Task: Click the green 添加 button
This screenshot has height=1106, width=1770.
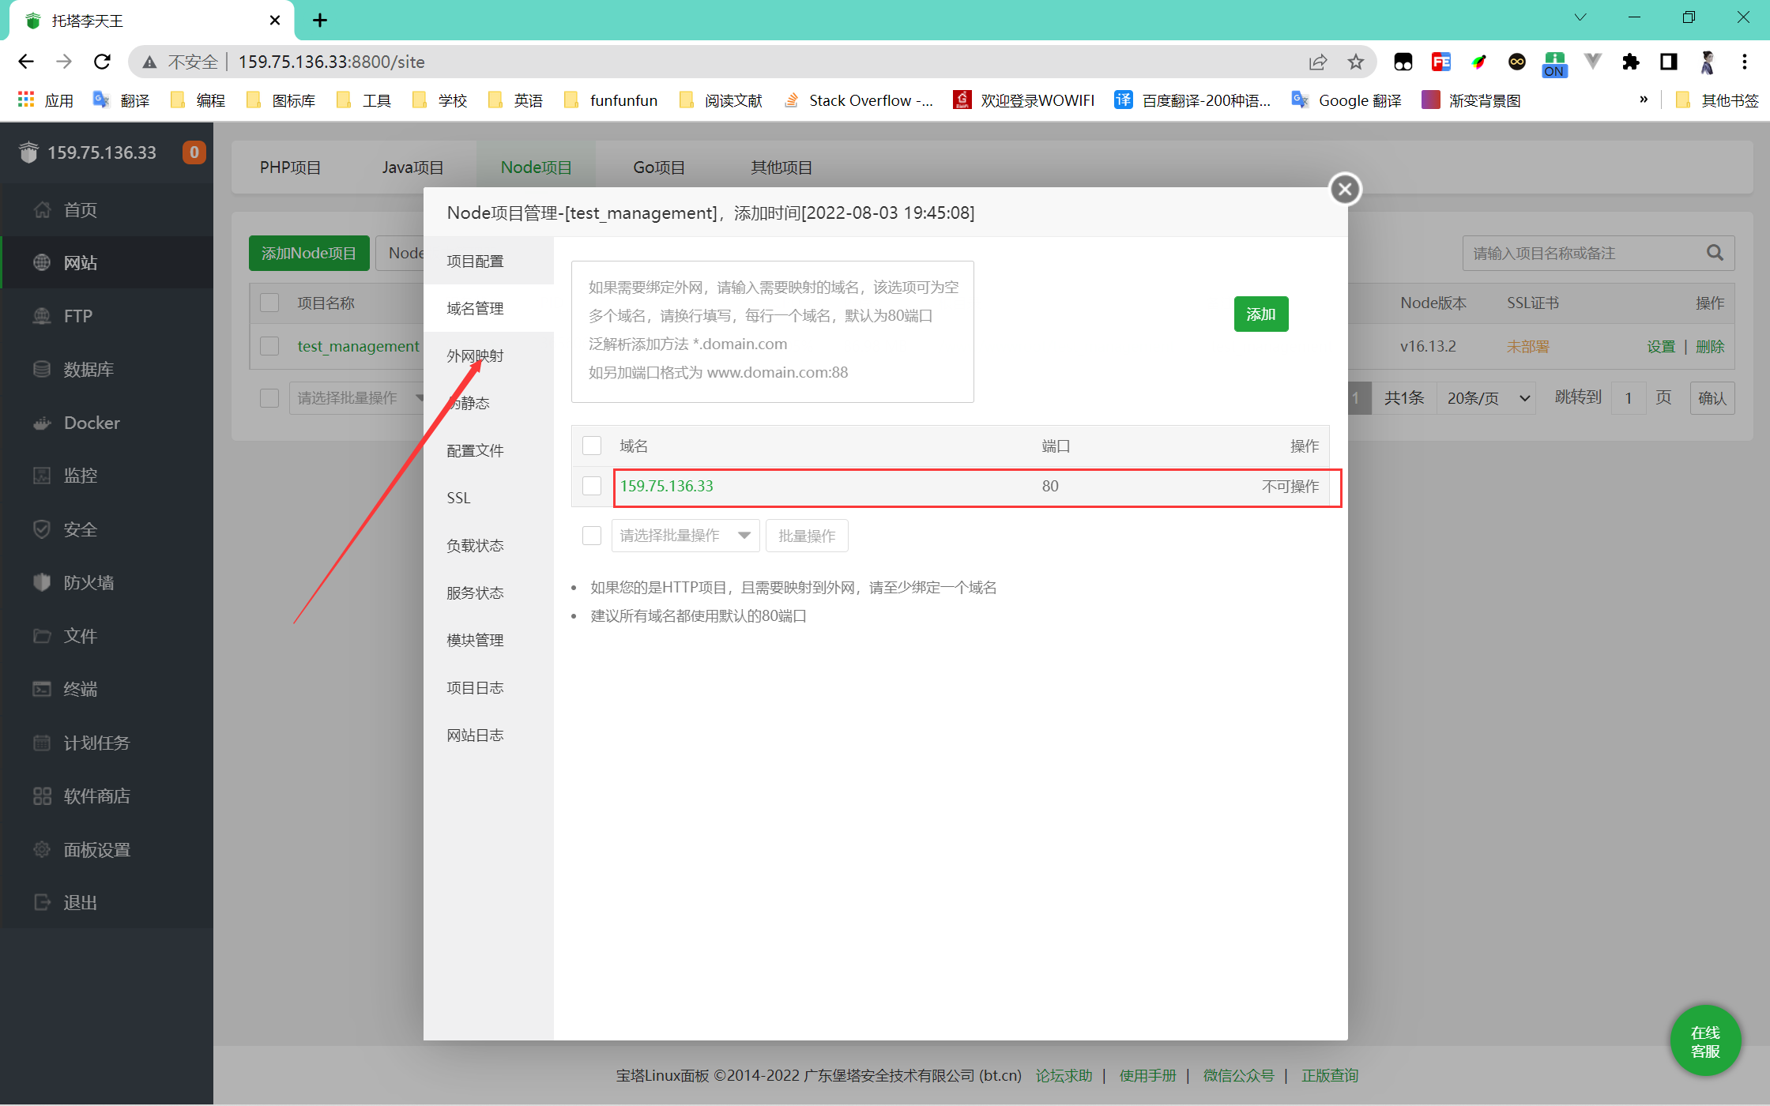Action: tap(1260, 314)
